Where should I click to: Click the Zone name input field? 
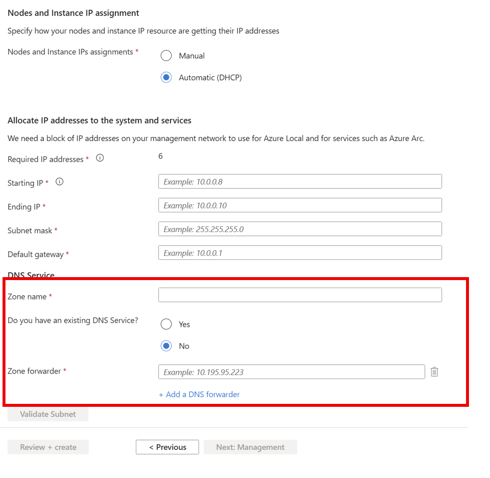pyautogui.click(x=300, y=295)
